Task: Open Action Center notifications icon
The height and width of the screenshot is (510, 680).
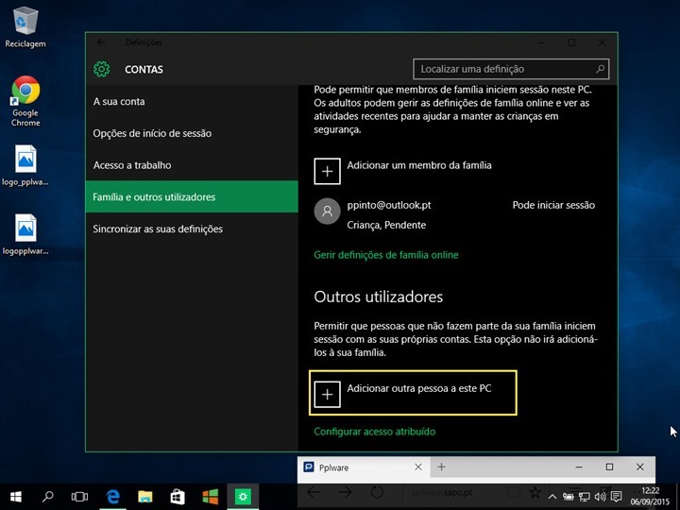Action: [x=616, y=497]
